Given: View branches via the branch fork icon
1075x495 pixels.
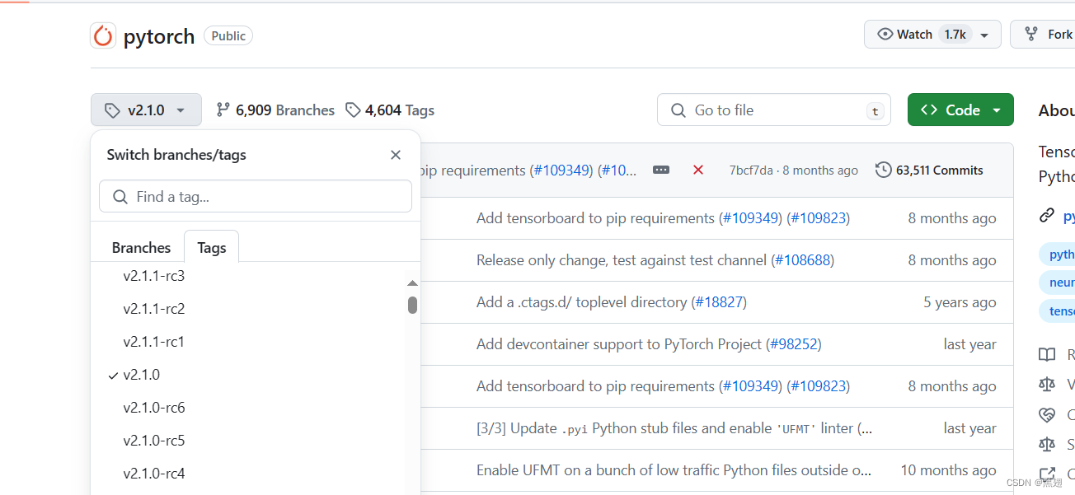Looking at the screenshot, I should point(223,109).
